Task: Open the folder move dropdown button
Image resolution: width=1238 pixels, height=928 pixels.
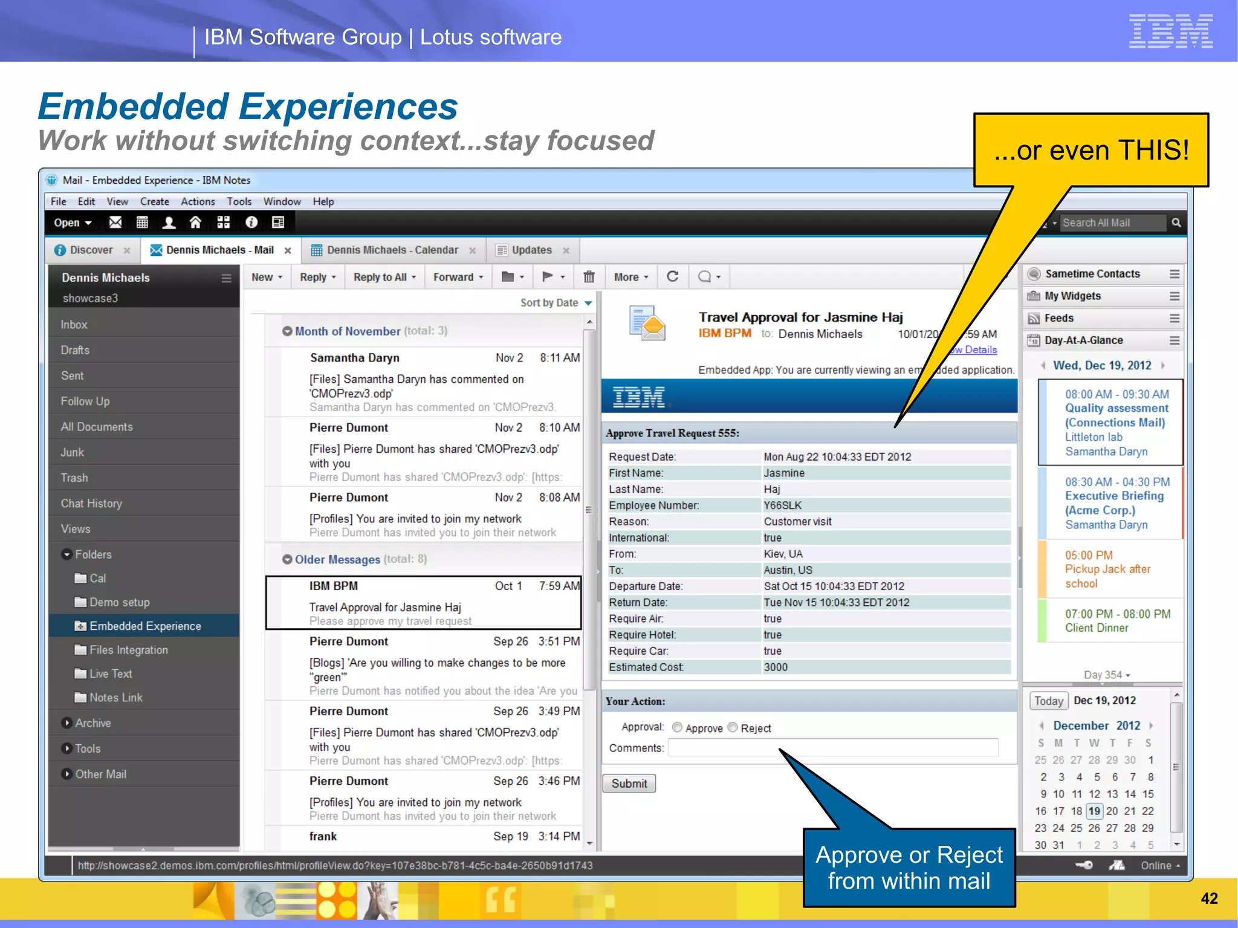Action: (x=513, y=277)
